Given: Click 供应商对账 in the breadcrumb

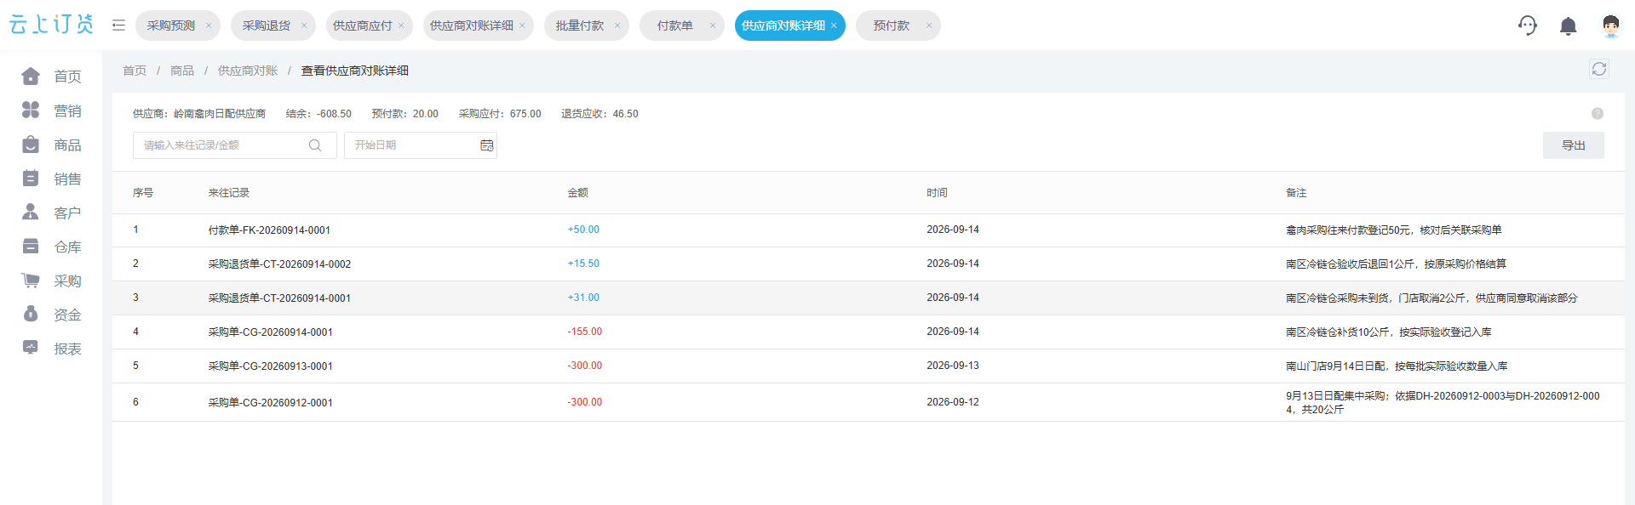Looking at the screenshot, I should (248, 71).
